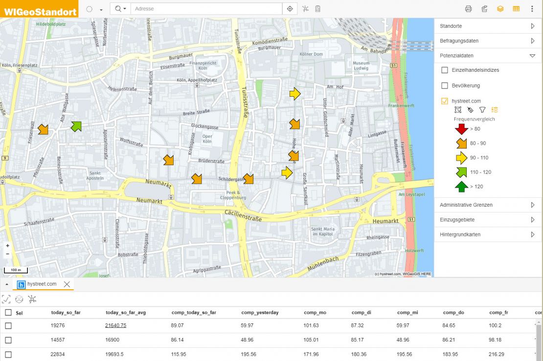This screenshot has height=361, width=543.
Task: Sort by today_so_far_avg column header
Action: pyautogui.click(x=126, y=313)
